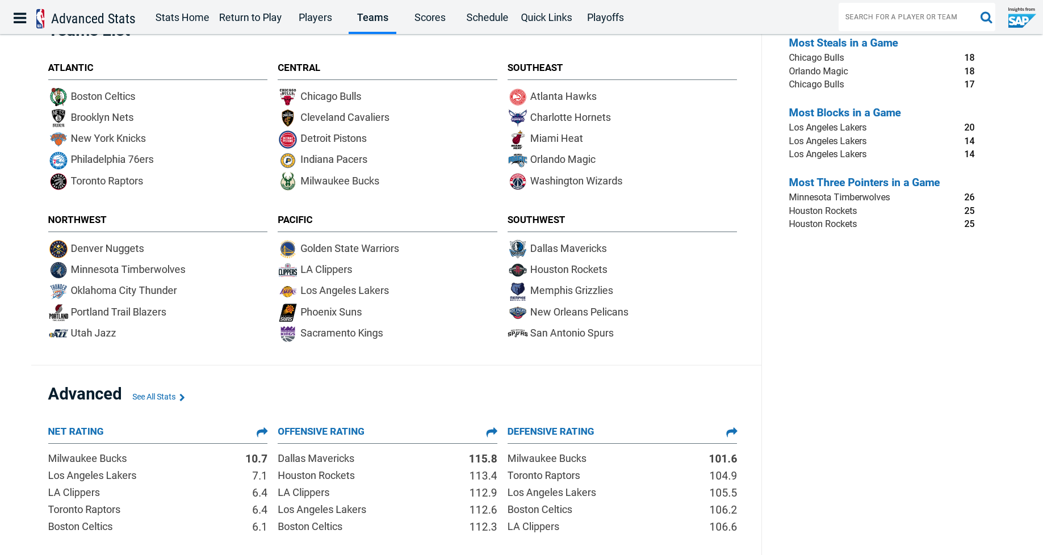Click Toronto Raptors in Defensive Rating list
Image resolution: width=1043 pixels, height=555 pixels.
click(x=543, y=476)
